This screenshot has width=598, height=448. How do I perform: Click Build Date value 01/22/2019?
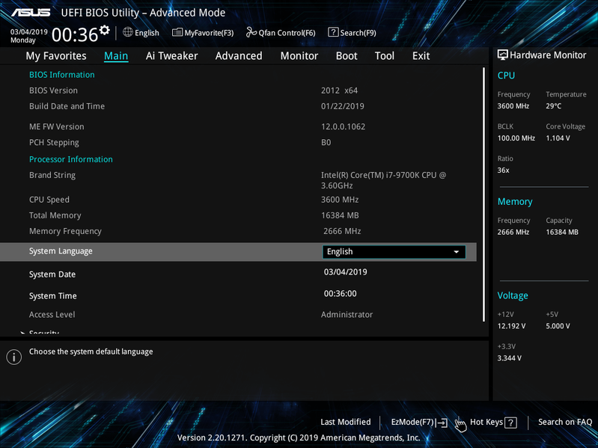coord(343,106)
